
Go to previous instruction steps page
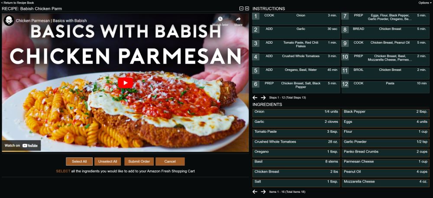255,98
